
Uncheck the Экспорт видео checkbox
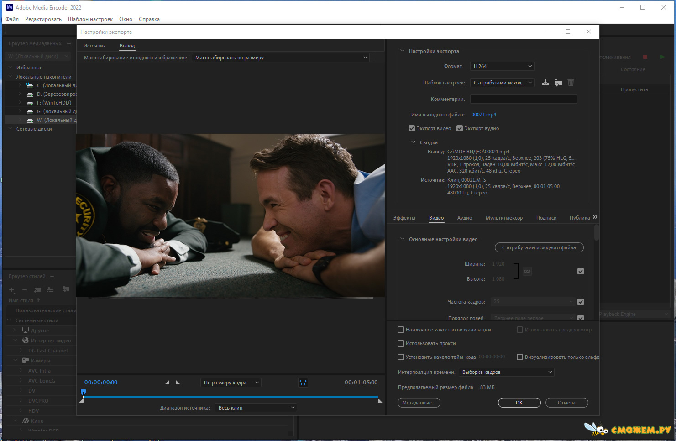coord(412,128)
